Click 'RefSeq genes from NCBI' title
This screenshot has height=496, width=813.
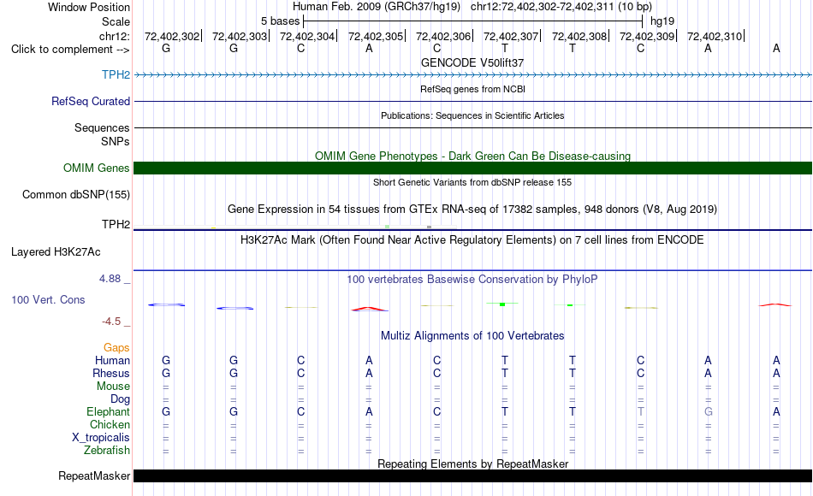pos(473,89)
